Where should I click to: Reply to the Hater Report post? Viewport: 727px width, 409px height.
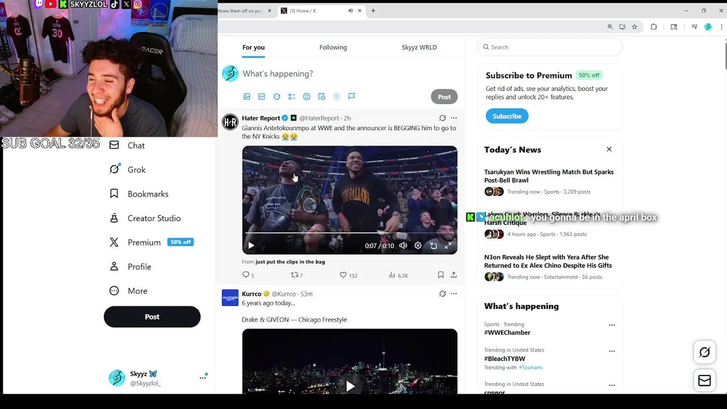coord(248,275)
